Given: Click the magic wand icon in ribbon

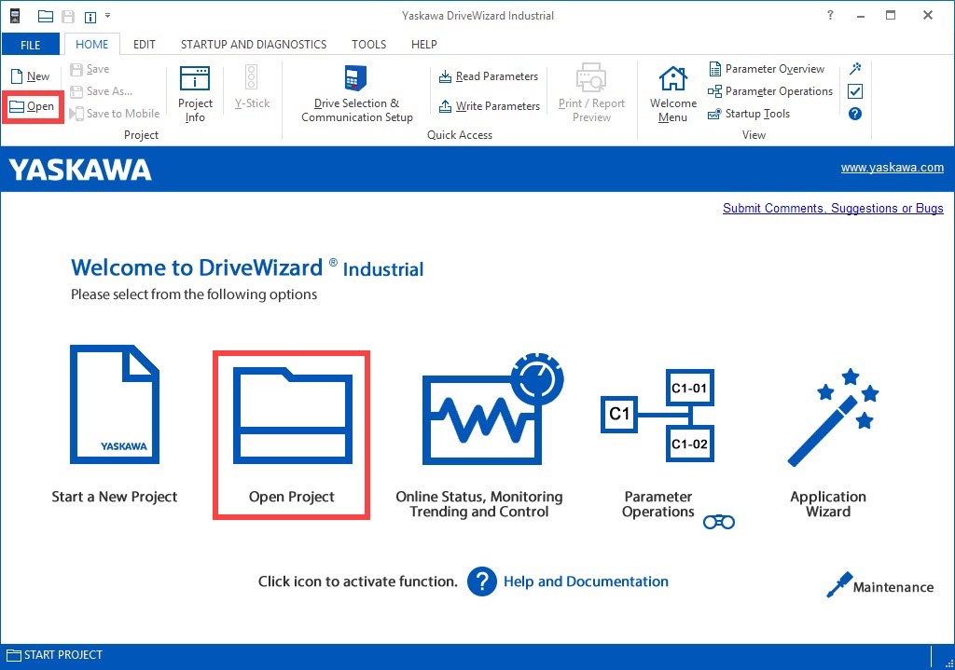Looking at the screenshot, I should (855, 68).
